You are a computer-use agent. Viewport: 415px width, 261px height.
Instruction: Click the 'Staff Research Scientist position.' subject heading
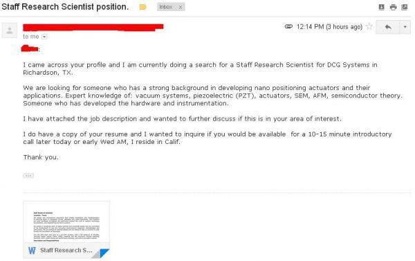coord(65,7)
